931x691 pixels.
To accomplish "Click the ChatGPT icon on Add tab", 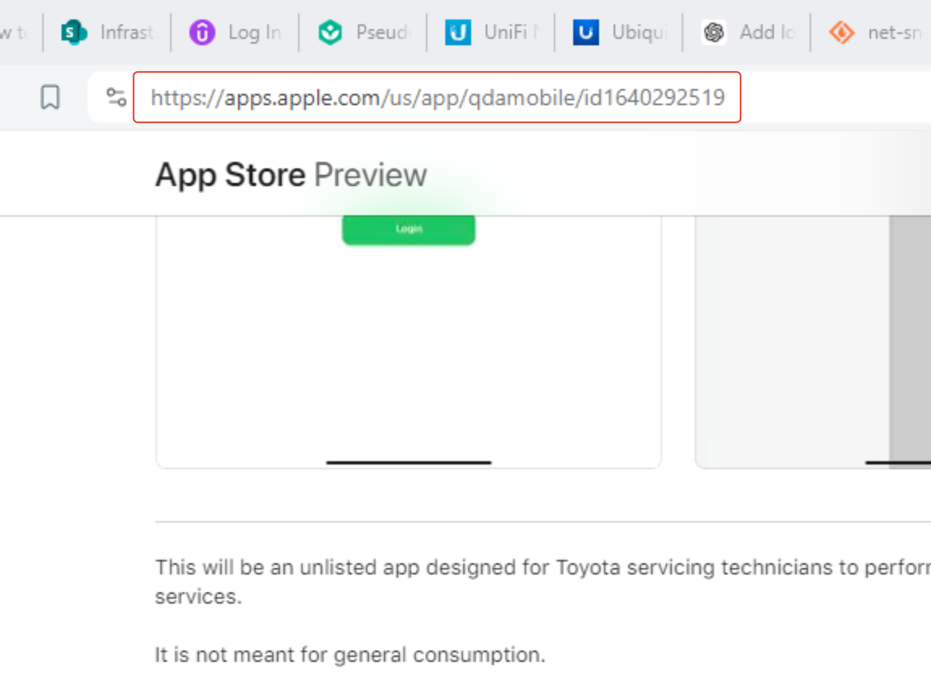I will point(713,32).
